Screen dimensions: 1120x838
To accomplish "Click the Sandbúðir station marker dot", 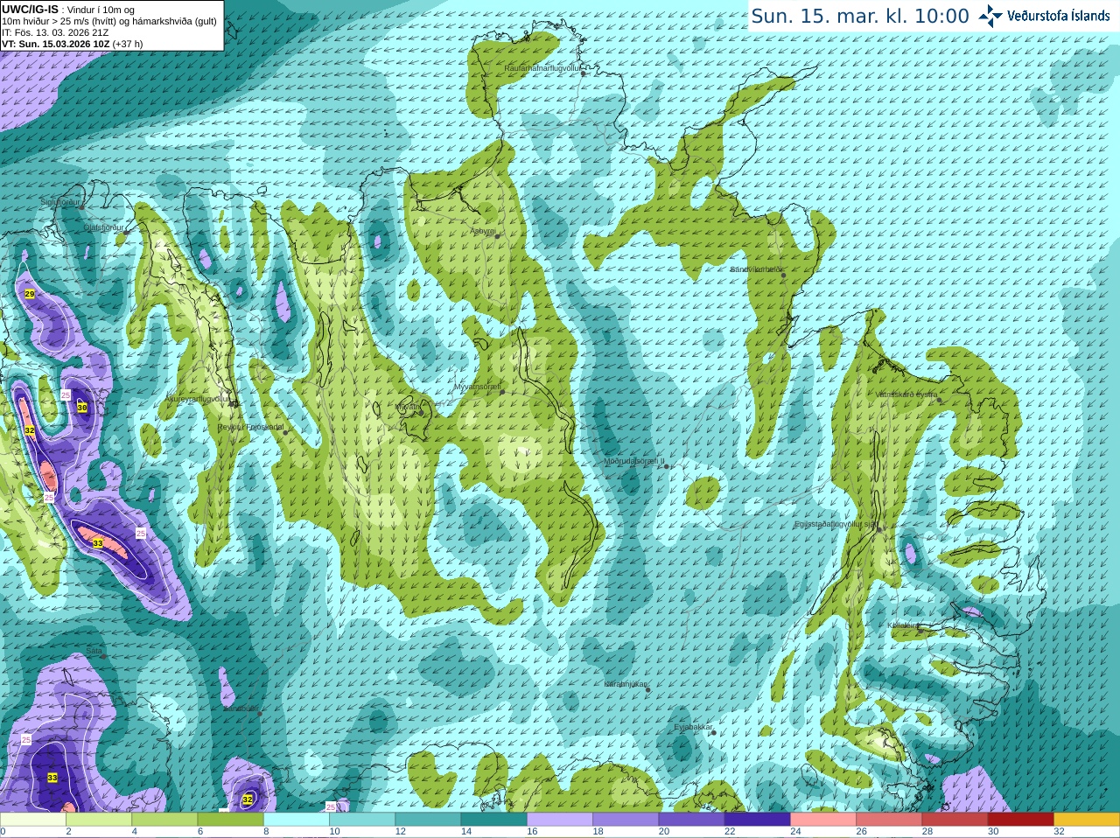I will coord(260,714).
